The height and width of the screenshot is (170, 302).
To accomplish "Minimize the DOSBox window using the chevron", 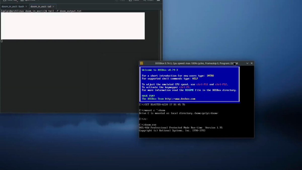I will [x=247, y=63].
